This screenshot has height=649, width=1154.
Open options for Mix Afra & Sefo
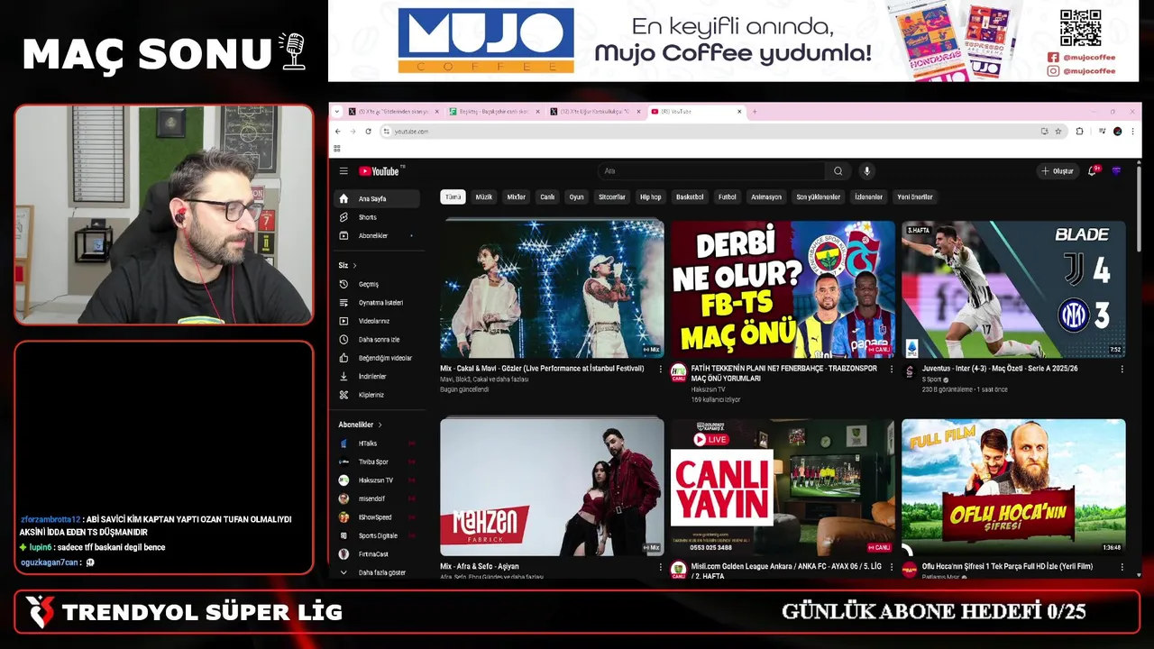[x=660, y=567]
